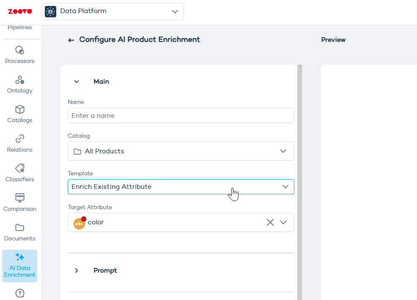
Task: Collapse the Main section
Action: pyautogui.click(x=77, y=82)
